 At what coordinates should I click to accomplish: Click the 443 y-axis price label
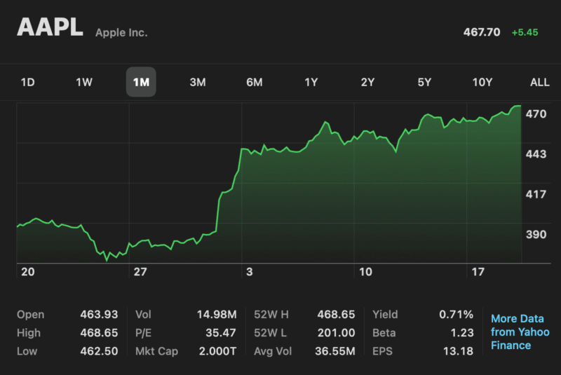click(536, 154)
